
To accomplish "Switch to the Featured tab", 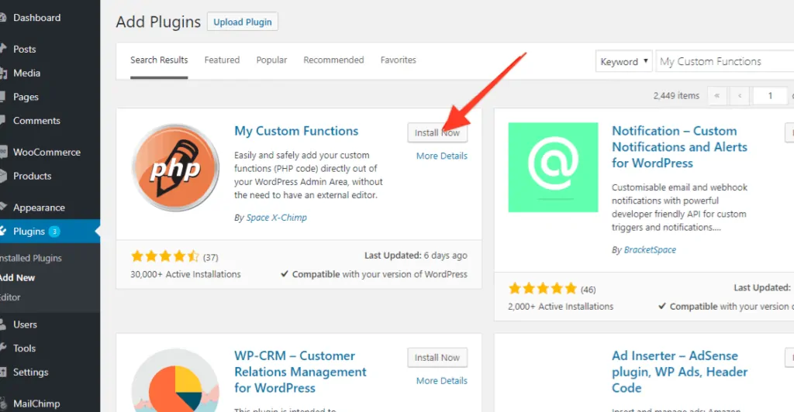I will (x=222, y=60).
